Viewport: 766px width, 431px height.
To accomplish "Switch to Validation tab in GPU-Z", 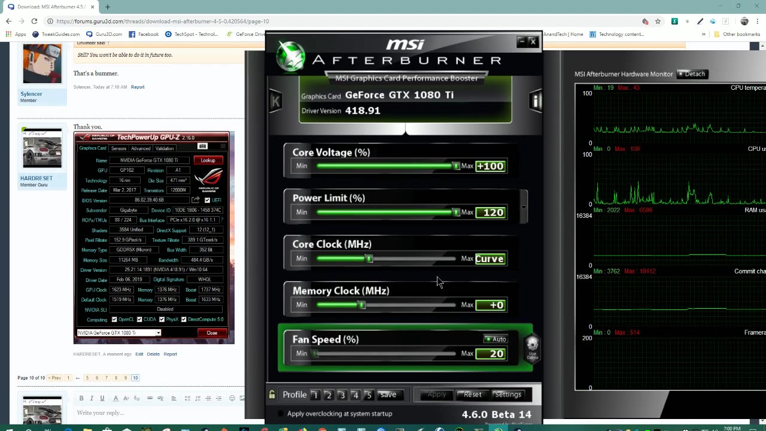I will pos(165,148).
